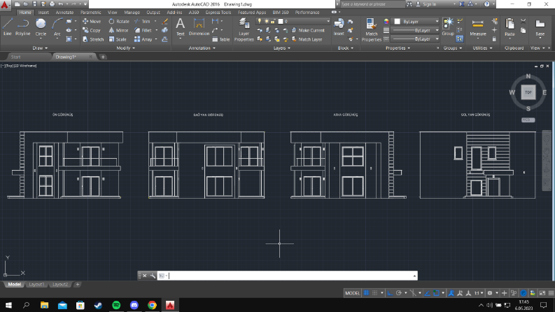Open the object color ByLayer dropdown
This screenshot has height=312, width=555.
pyautogui.click(x=416, y=22)
